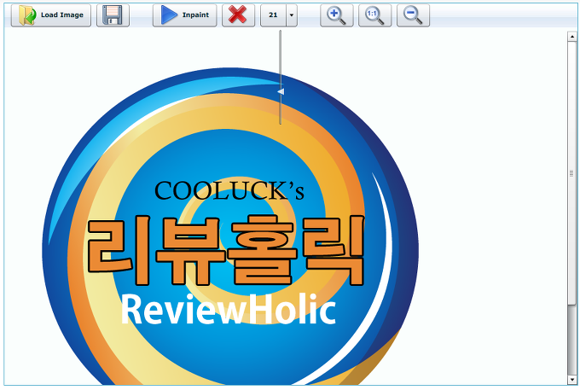Viewport: 580px width, 390px height.
Task: Click the Load Image button
Action: pyautogui.click(x=50, y=15)
